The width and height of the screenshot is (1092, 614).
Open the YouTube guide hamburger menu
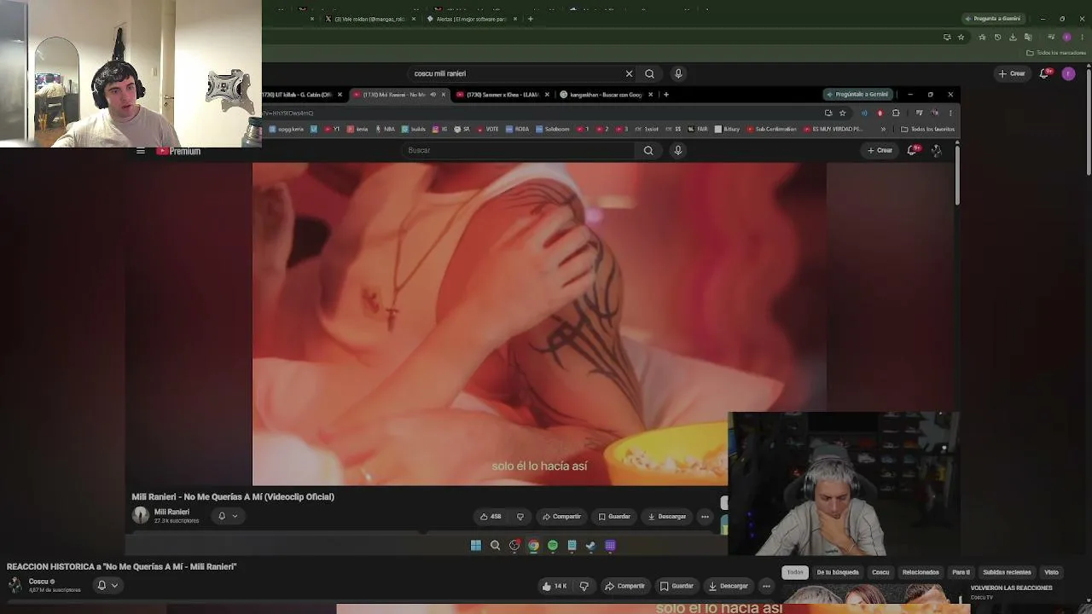click(x=141, y=151)
